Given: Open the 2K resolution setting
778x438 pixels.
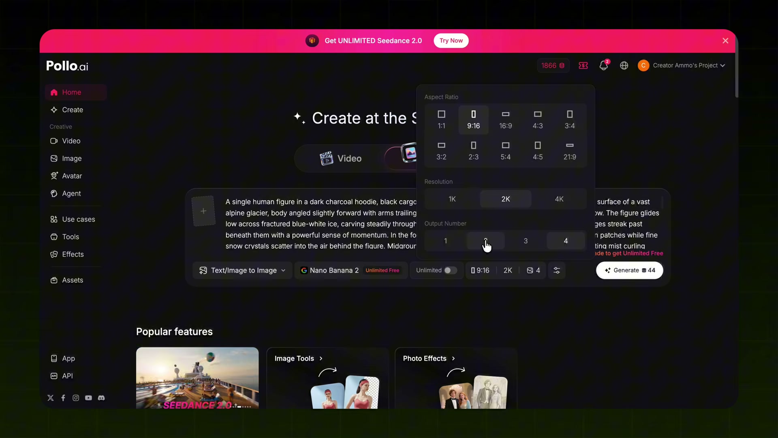Looking at the screenshot, I should click(508, 271).
